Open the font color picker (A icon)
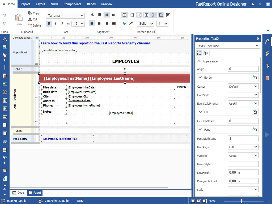 (92, 15)
